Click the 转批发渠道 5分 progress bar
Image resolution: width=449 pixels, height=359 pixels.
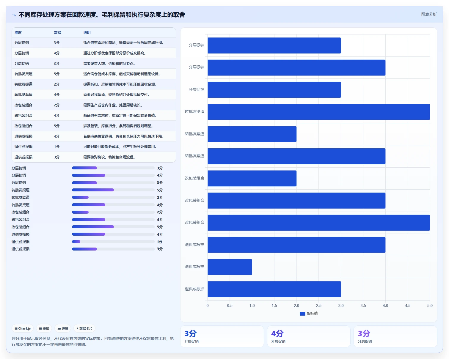coord(113,190)
